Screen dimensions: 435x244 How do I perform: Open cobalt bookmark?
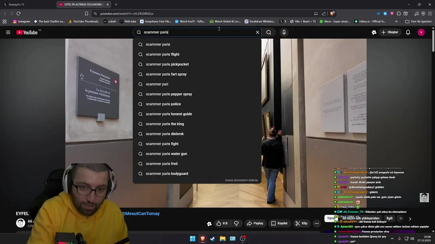(x=110, y=21)
